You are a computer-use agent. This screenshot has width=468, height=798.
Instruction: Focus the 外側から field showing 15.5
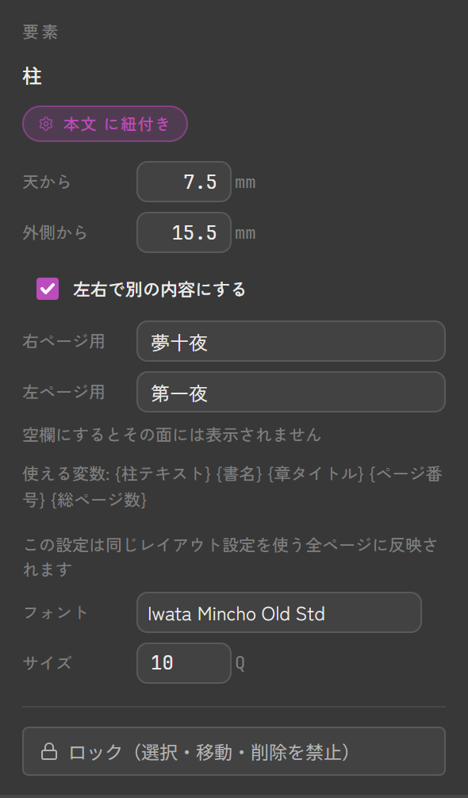pos(184,232)
